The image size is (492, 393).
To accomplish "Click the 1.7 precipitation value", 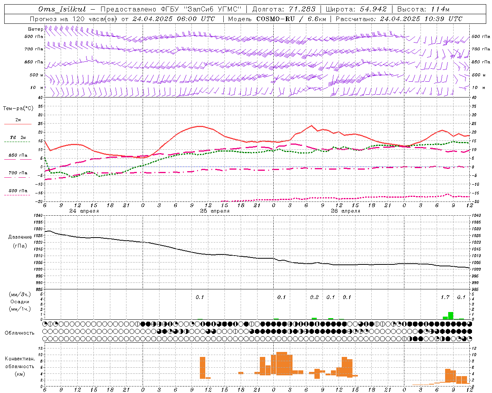I will point(445,297).
